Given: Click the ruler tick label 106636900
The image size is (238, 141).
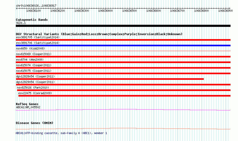Looking at the screenshot, I should (225, 11).
